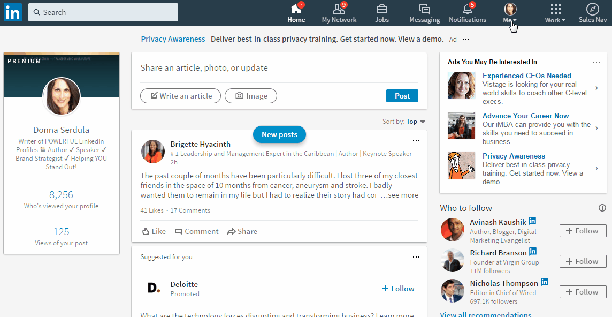Comment on Brigette Hyacinth's post

coord(197,231)
